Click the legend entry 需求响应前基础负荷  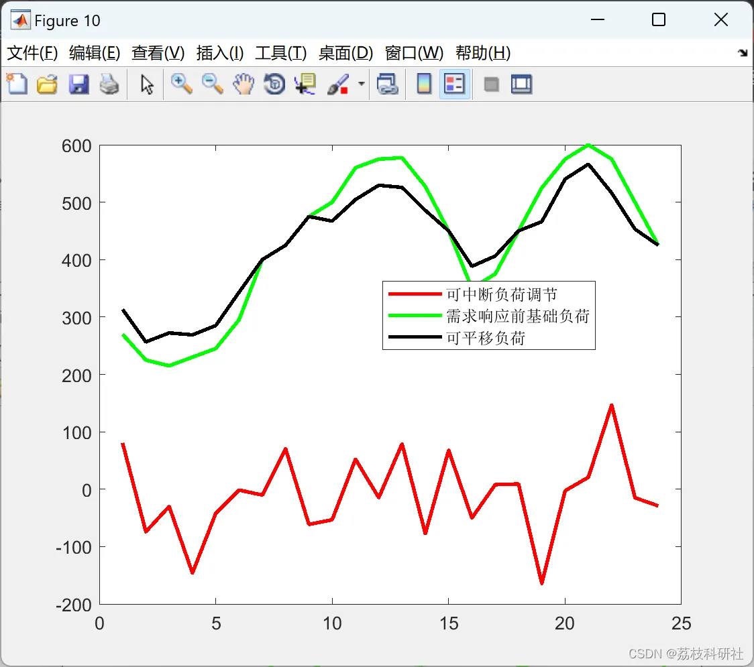point(518,316)
